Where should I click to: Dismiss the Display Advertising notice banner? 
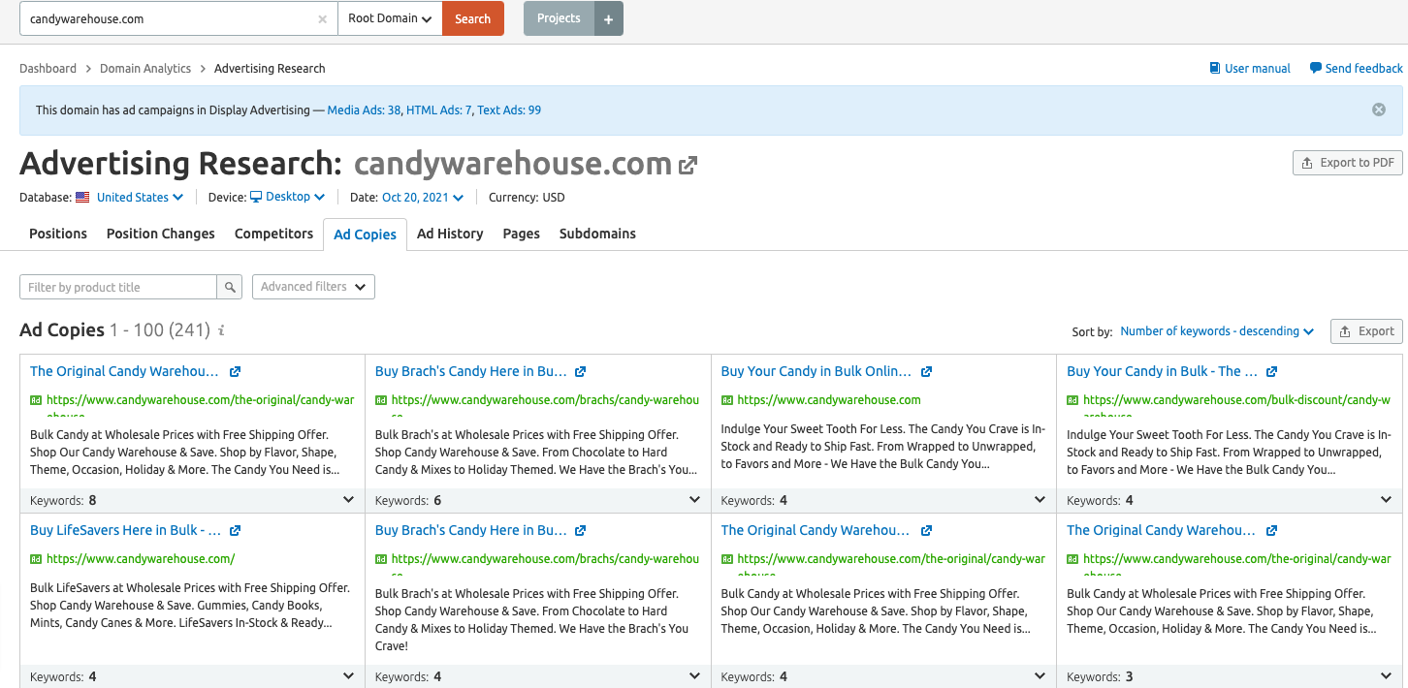coord(1378,109)
